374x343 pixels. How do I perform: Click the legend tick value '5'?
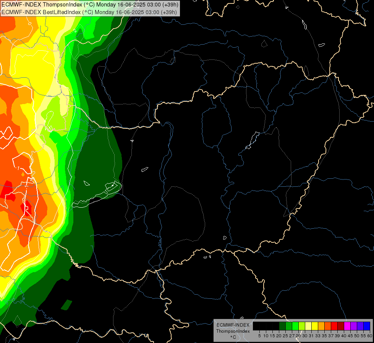tap(259, 336)
